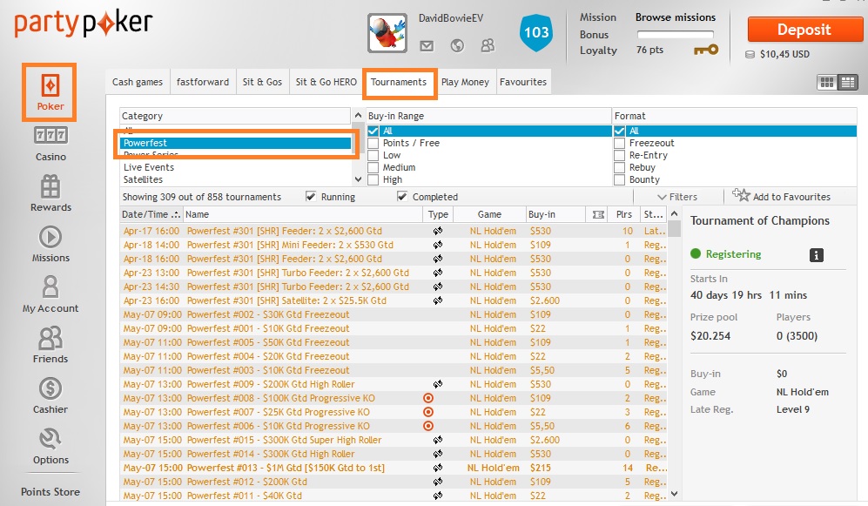The height and width of the screenshot is (506, 868).
Task: Select the Tournaments tab
Action: [399, 83]
